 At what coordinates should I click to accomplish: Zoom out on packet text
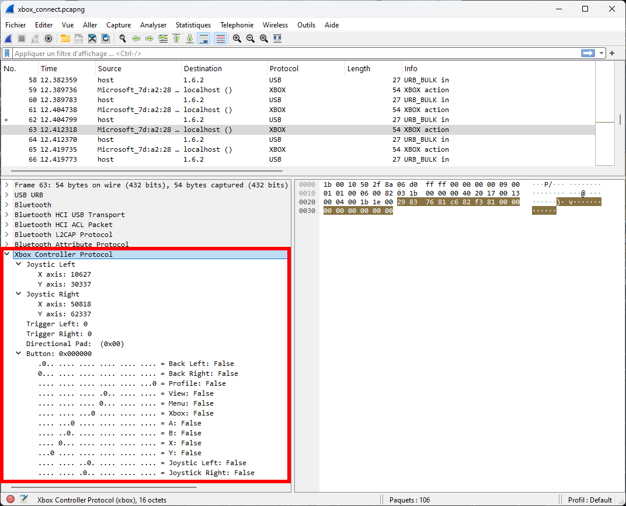point(251,39)
